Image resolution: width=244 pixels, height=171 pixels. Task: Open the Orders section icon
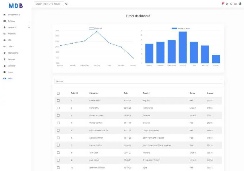tap(4, 46)
